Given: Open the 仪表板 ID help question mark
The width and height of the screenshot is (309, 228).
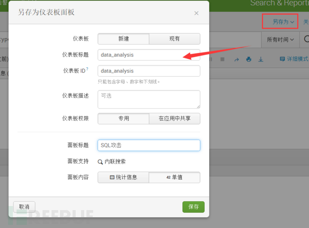Looking at the screenshot, I should (x=87, y=69).
